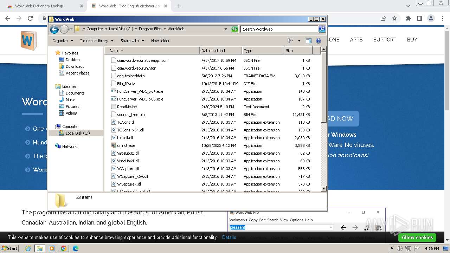Click the New folder button
The image size is (450, 253).
coord(160,41)
